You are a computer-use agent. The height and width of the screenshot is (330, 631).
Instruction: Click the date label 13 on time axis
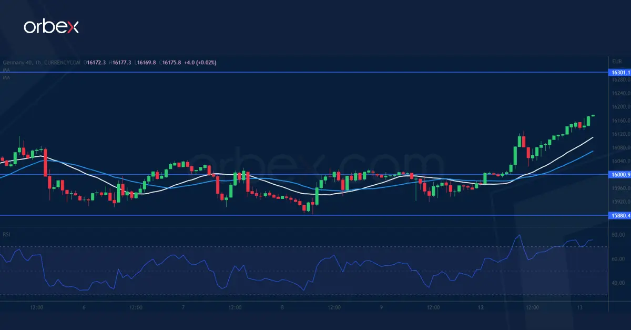click(x=579, y=307)
